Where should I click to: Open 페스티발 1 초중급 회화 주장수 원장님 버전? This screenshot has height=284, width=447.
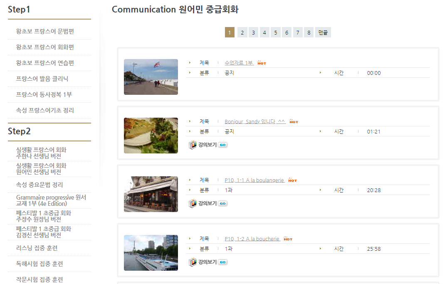(x=44, y=216)
